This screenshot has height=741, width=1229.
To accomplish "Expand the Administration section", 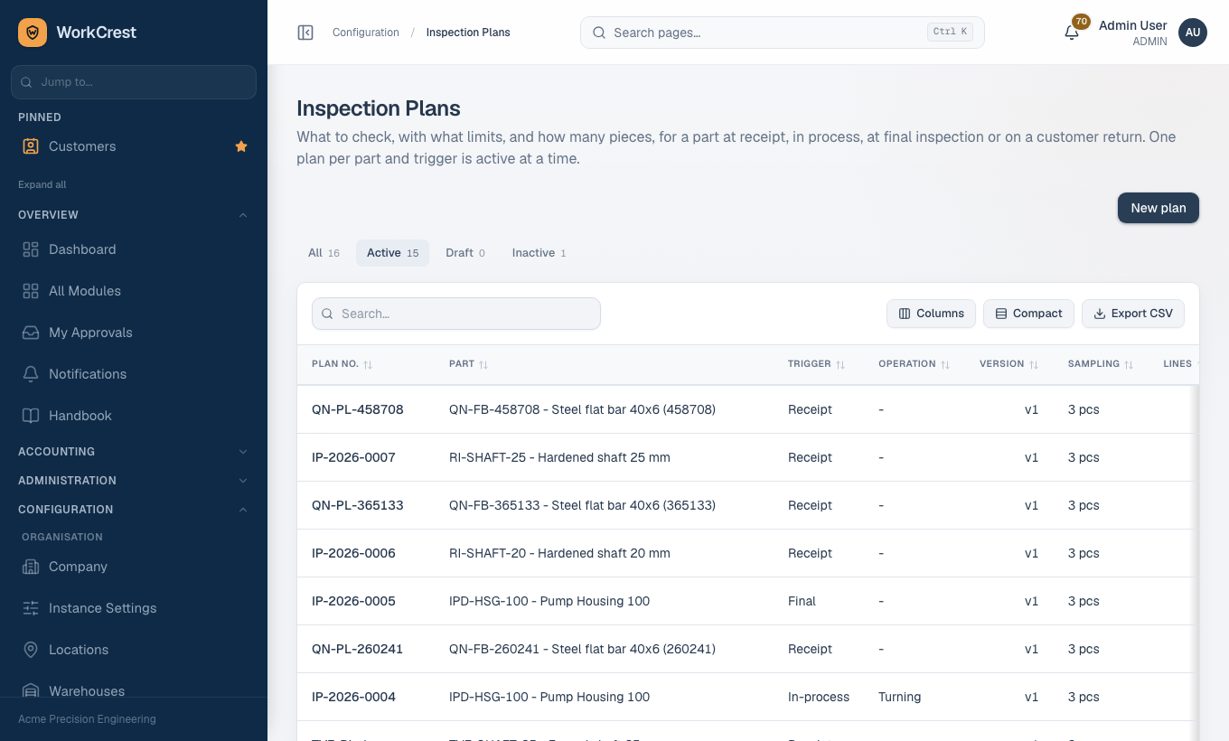I will pyautogui.click(x=134, y=481).
